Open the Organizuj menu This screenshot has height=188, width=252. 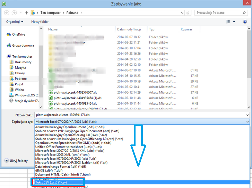pos(15,22)
